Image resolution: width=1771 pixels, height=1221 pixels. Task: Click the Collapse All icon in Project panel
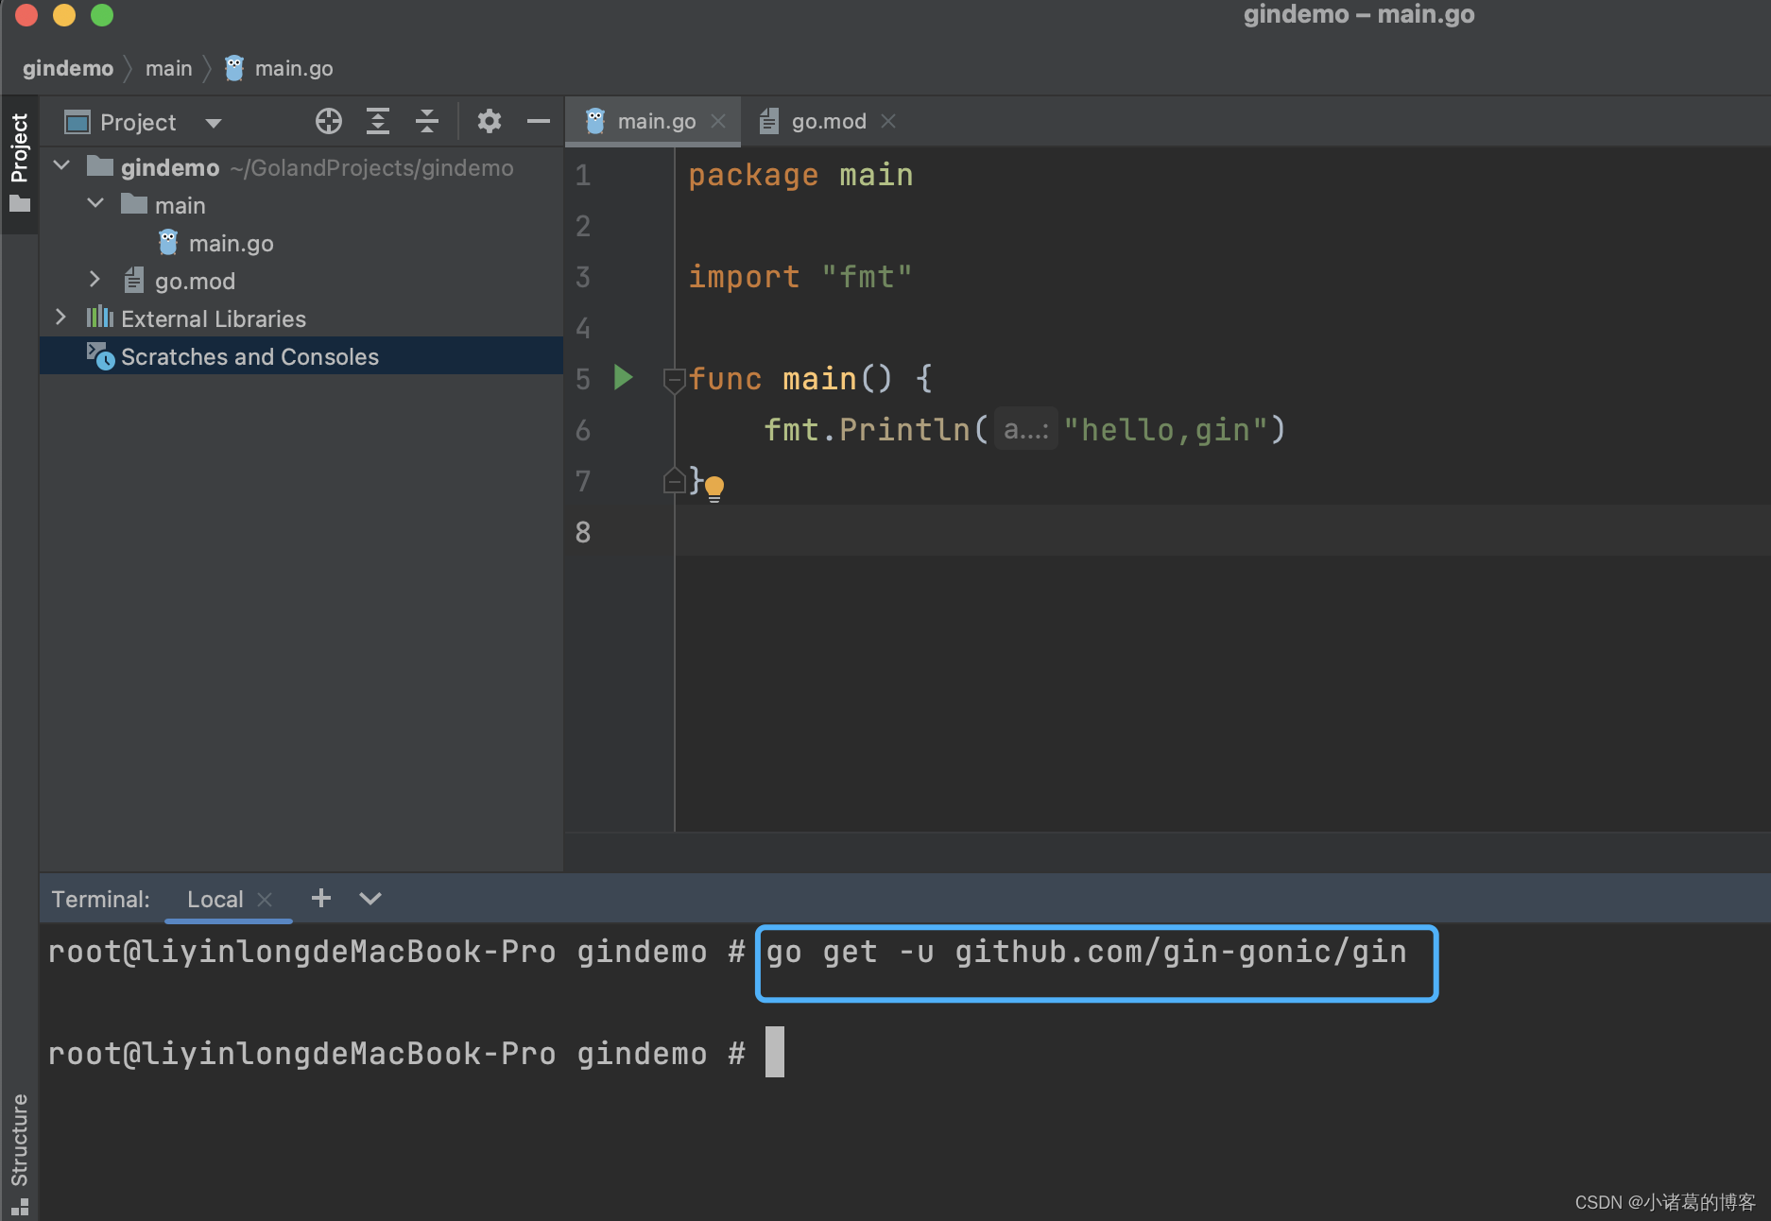[427, 121]
